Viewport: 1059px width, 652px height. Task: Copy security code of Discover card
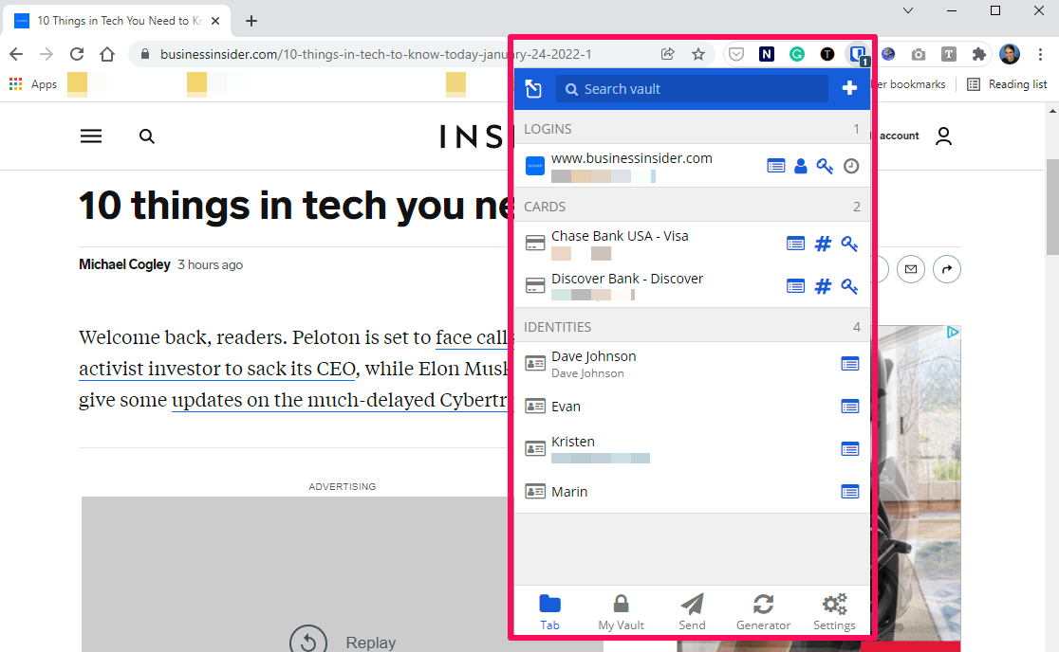click(849, 286)
